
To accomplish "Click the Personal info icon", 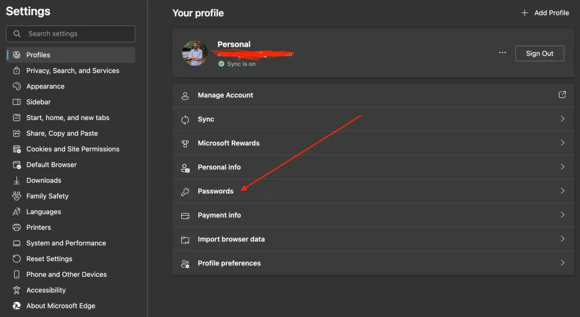I will click(185, 168).
